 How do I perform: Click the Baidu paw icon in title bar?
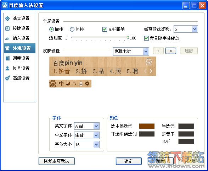coord(5,6)
